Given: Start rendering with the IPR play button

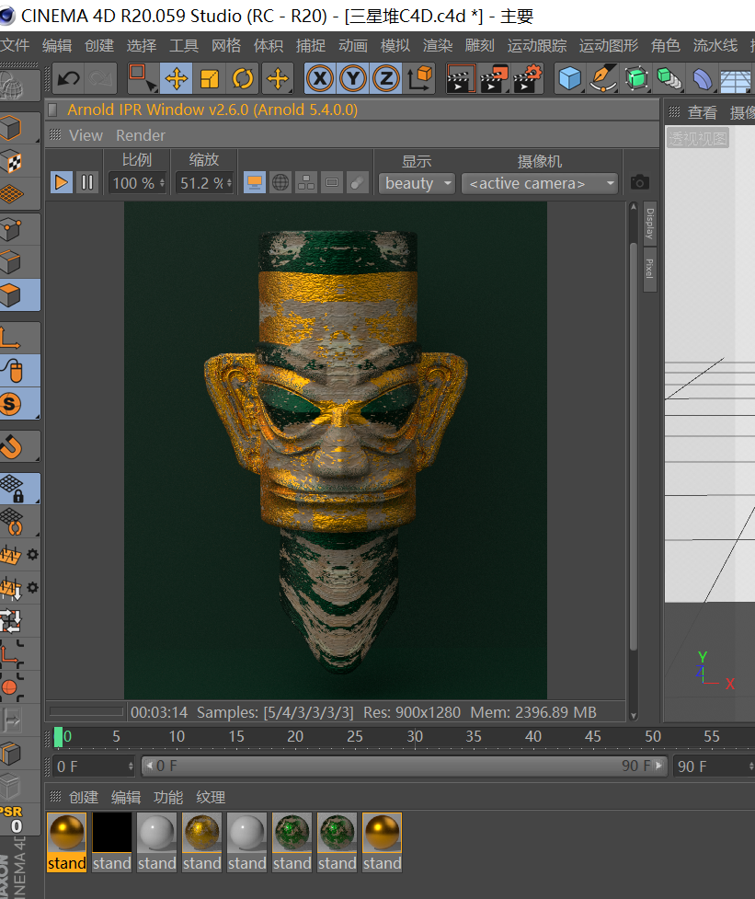Looking at the screenshot, I should click(x=61, y=181).
